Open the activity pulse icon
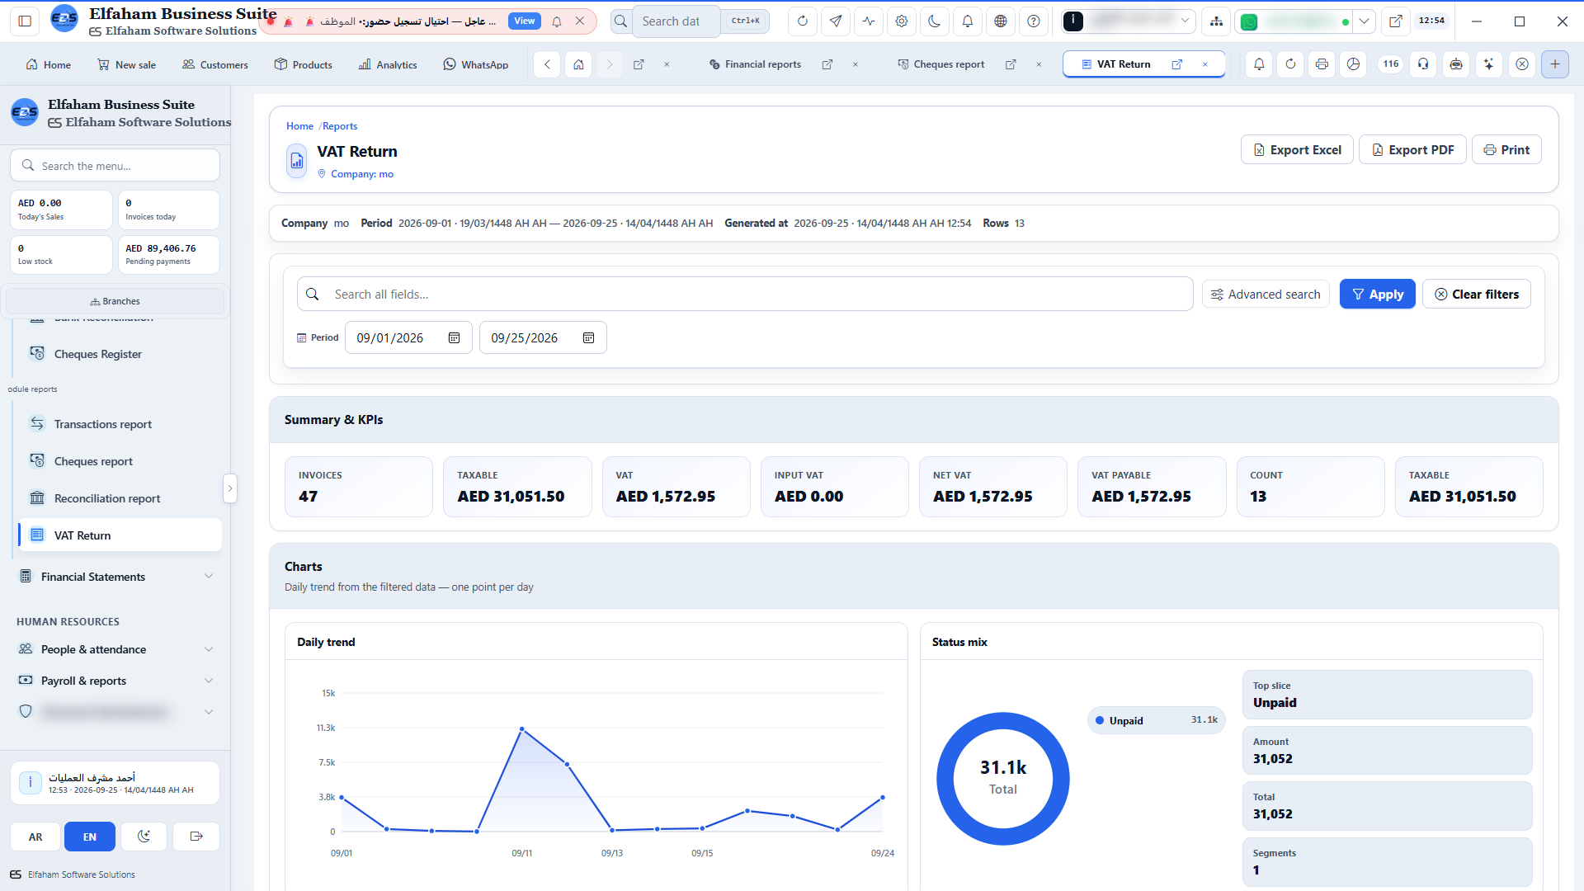This screenshot has width=1584, height=891. (869, 21)
